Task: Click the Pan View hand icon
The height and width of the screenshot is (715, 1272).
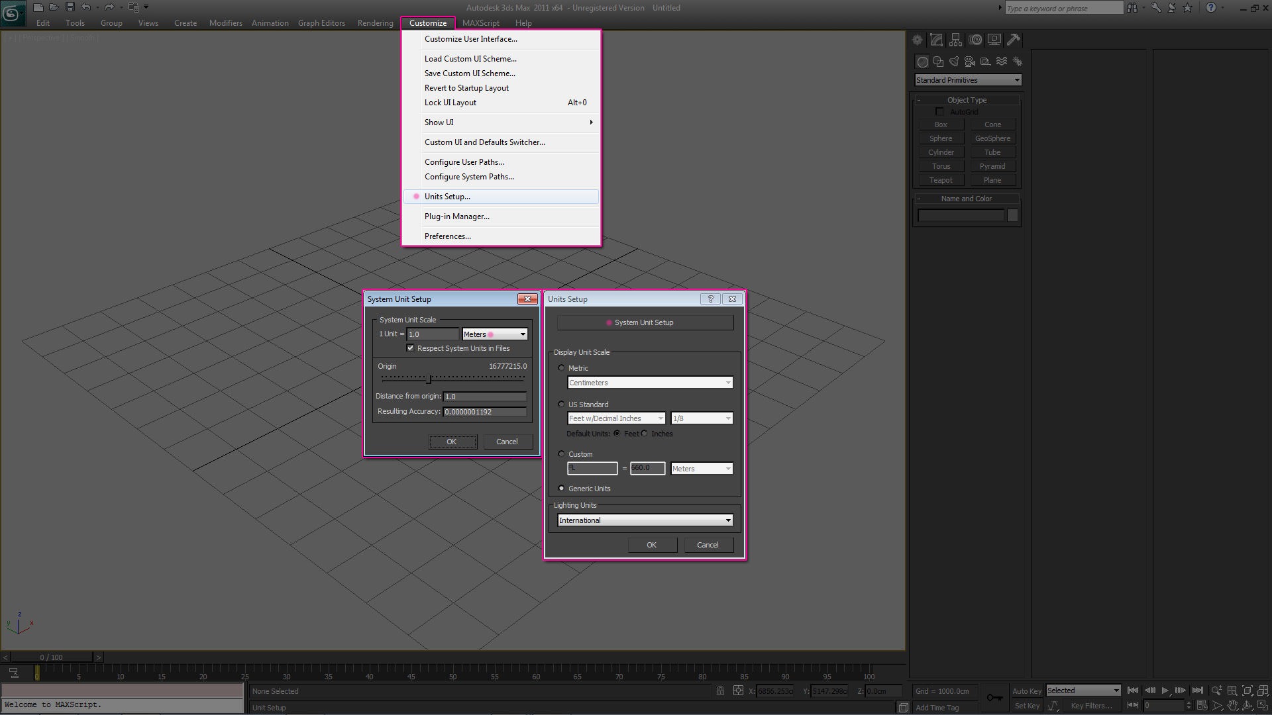Action: (x=1232, y=706)
